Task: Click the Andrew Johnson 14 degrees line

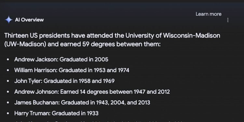Action: [92, 92]
